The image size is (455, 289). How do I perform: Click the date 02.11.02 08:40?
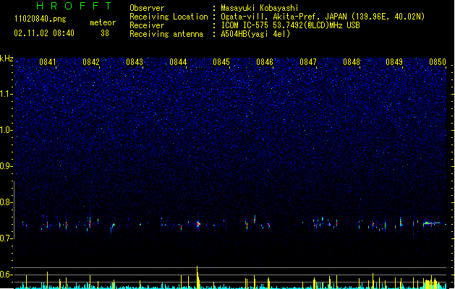[x=44, y=33]
